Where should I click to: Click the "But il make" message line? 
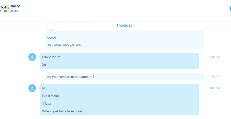click(x=51, y=96)
